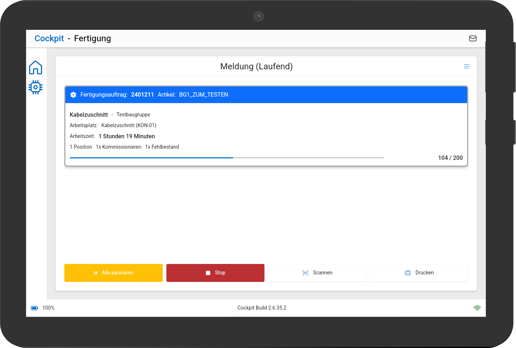516x348 pixels.
Task: Click the 1x Kommissionieren label
Action: coord(119,147)
